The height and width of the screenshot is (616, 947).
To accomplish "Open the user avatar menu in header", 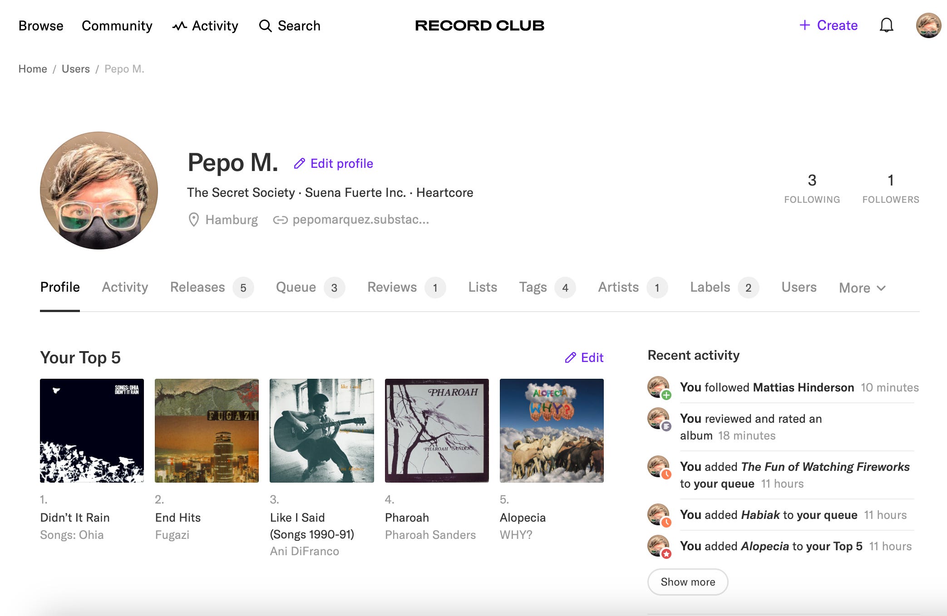I will click(928, 25).
